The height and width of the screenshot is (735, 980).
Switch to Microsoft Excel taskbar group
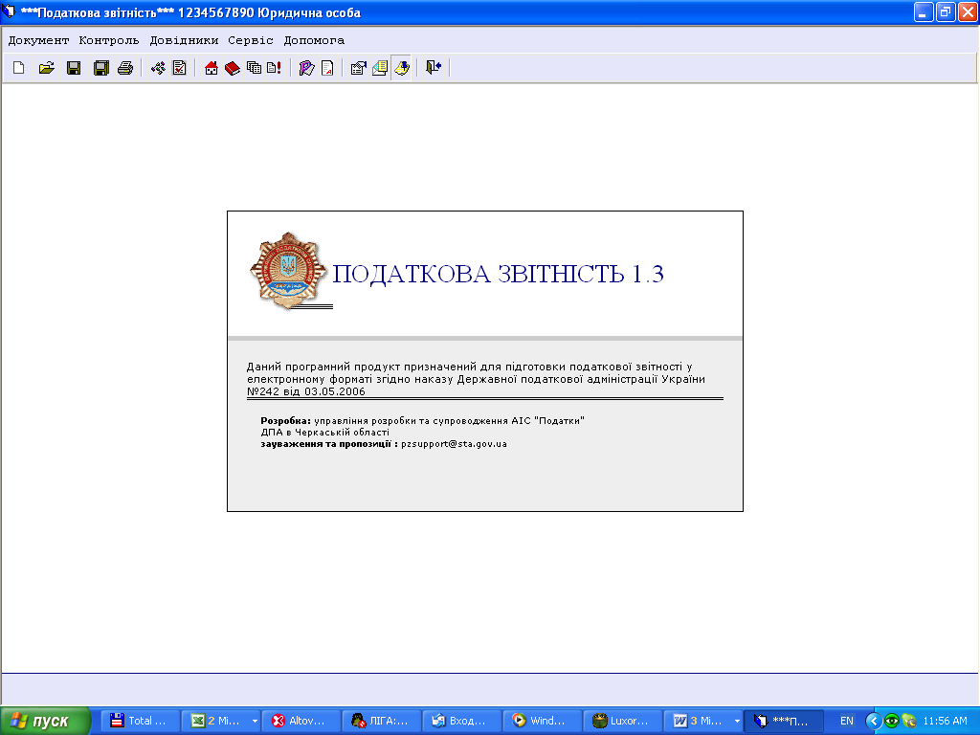click(216, 721)
